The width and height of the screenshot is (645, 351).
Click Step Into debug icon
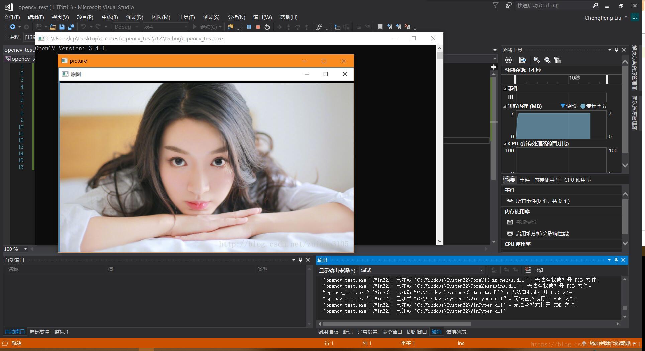tap(289, 27)
